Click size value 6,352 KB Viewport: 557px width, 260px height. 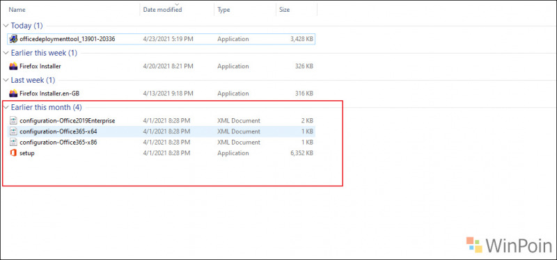click(x=301, y=153)
